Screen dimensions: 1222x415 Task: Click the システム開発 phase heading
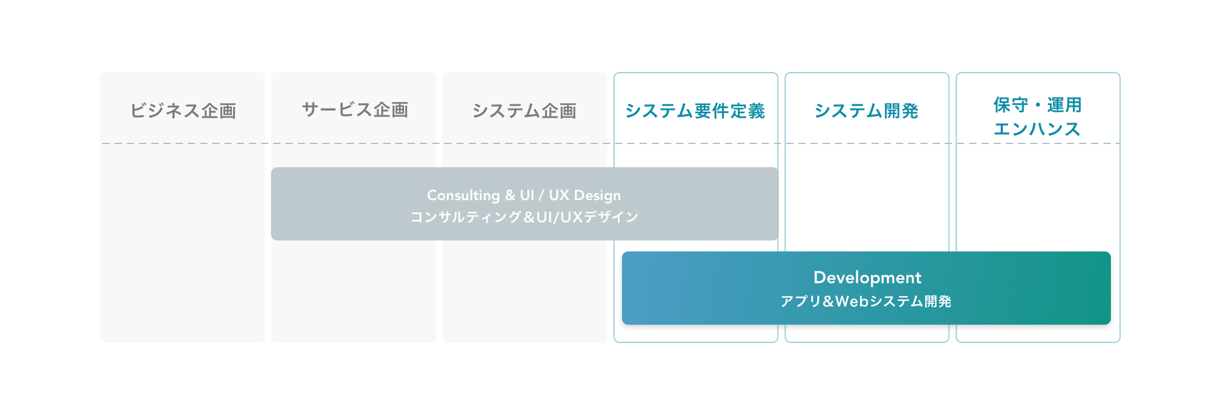tap(866, 110)
